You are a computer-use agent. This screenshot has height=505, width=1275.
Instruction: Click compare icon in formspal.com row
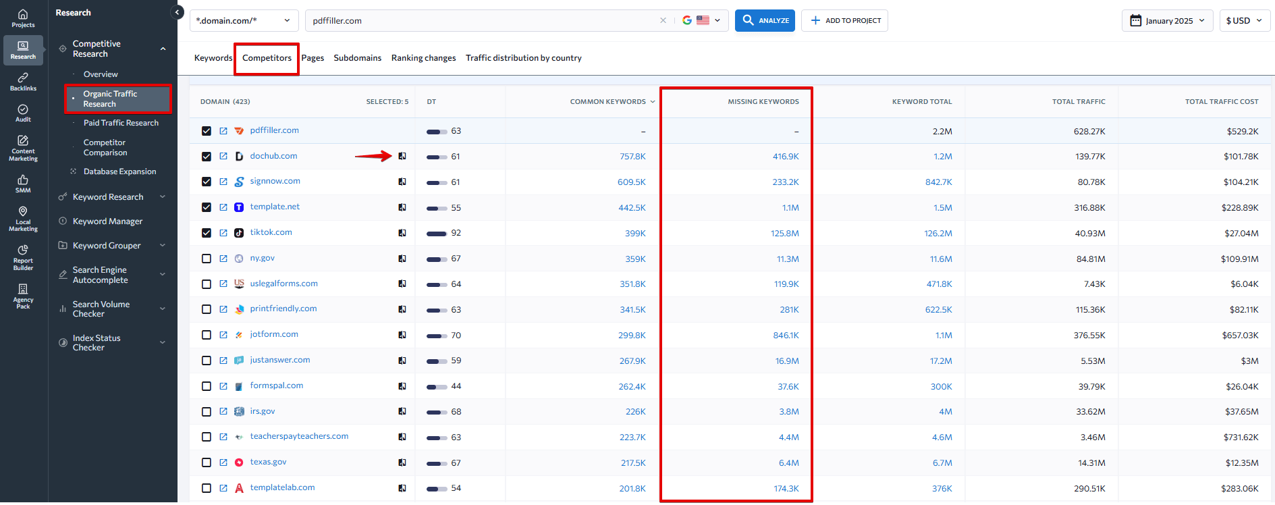coord(402,386)
